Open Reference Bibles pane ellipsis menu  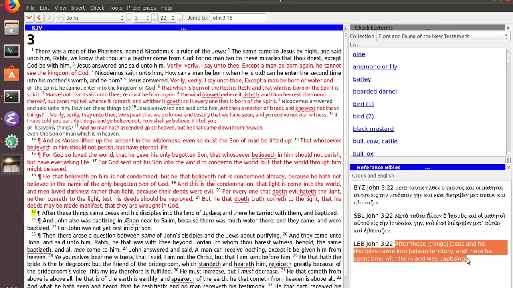click(x=427, y=168)
